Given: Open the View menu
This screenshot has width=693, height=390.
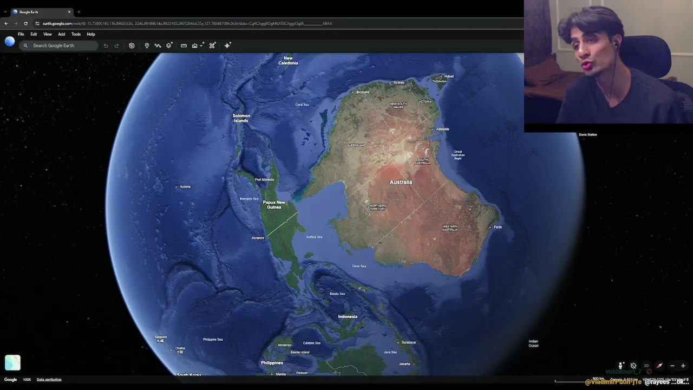Looking at the screenshot, I should pos(48,34).
